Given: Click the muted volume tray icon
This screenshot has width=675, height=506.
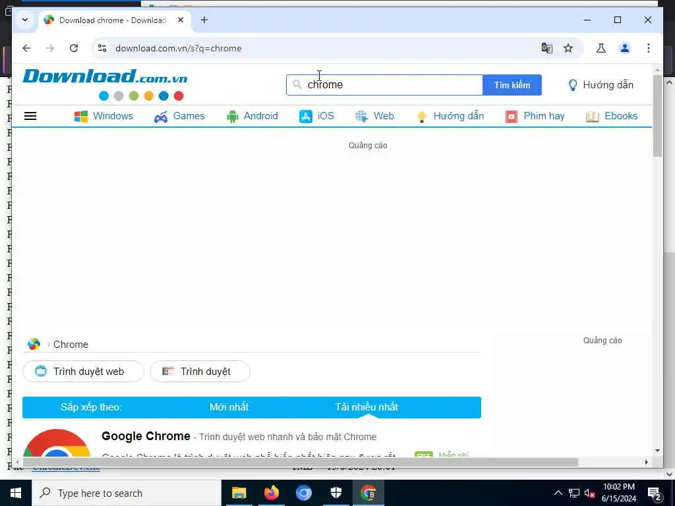Looking at the screenshot, I should tap(589, 493).
